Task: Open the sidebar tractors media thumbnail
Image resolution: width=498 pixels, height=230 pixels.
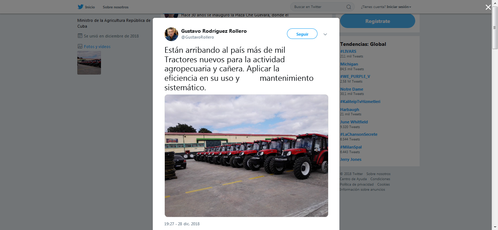Action: (x=89, y=63)
